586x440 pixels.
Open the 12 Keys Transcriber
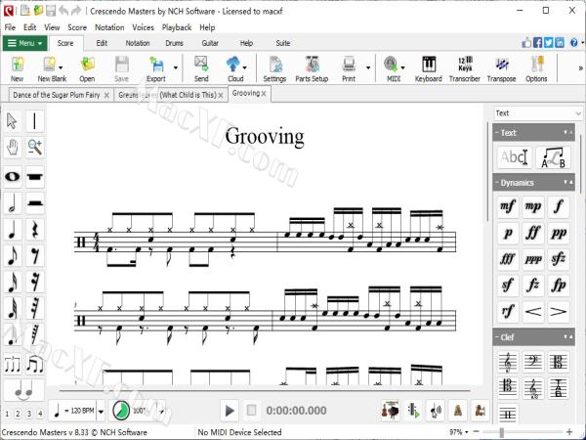pyautogui.click(x=465, y=68)
